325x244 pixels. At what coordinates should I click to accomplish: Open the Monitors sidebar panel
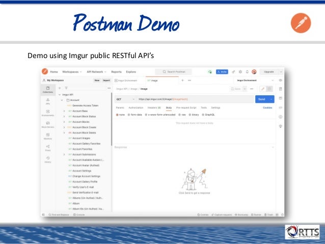click(x=48, y=137)
